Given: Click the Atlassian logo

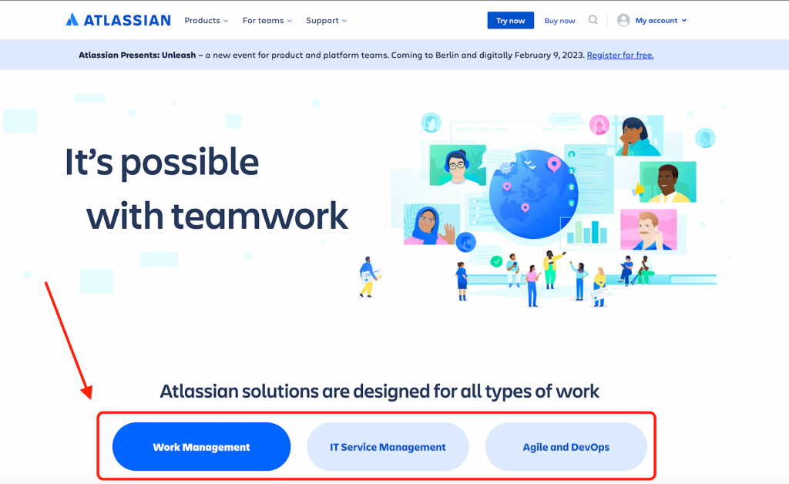Looking at the screenshot, I should click(x=117, y=20).
